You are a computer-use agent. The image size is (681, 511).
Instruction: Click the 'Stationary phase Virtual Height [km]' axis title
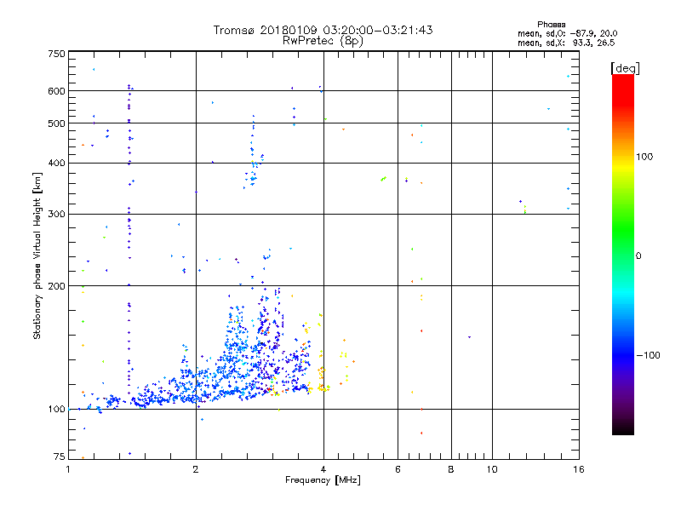click(37, 255)
